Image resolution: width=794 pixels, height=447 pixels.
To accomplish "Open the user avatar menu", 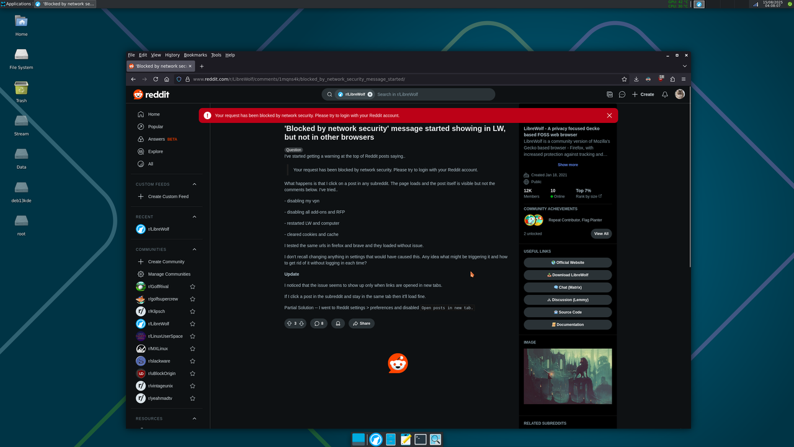I will click(x=680, y=94).
